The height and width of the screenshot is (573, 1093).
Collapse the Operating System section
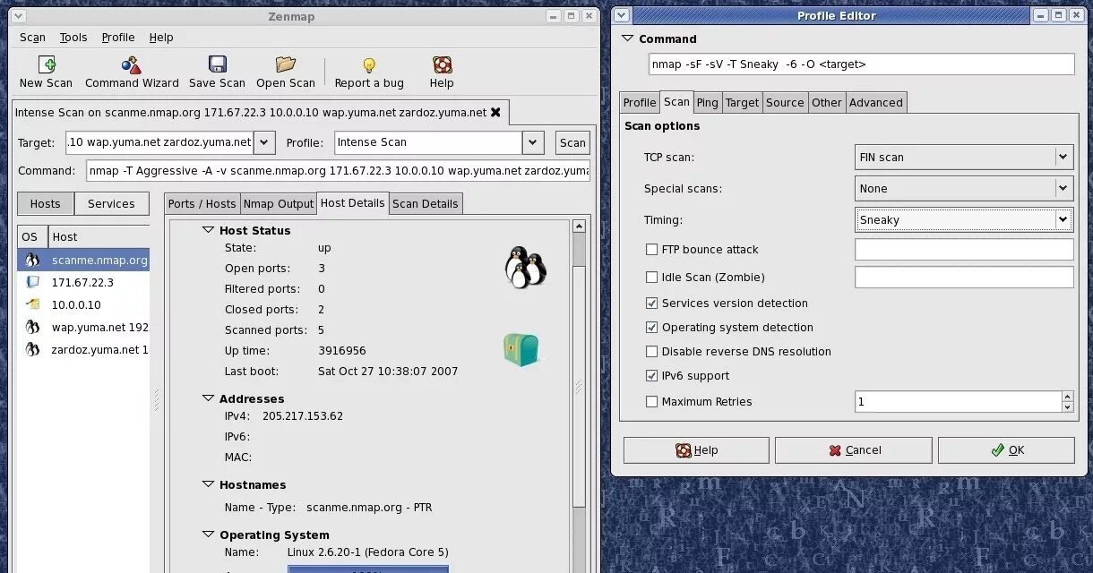208,535
